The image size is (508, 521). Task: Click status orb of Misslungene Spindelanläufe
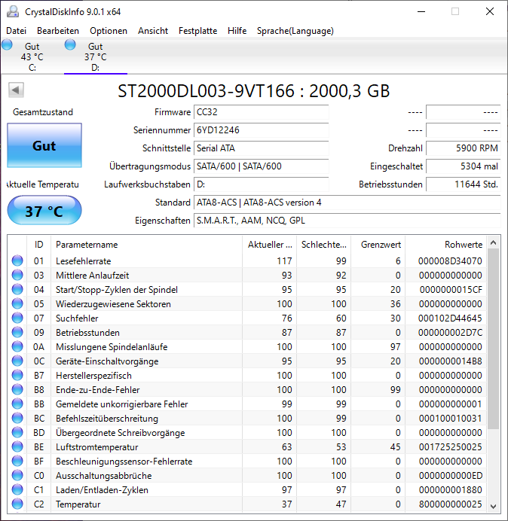(17, 346)
